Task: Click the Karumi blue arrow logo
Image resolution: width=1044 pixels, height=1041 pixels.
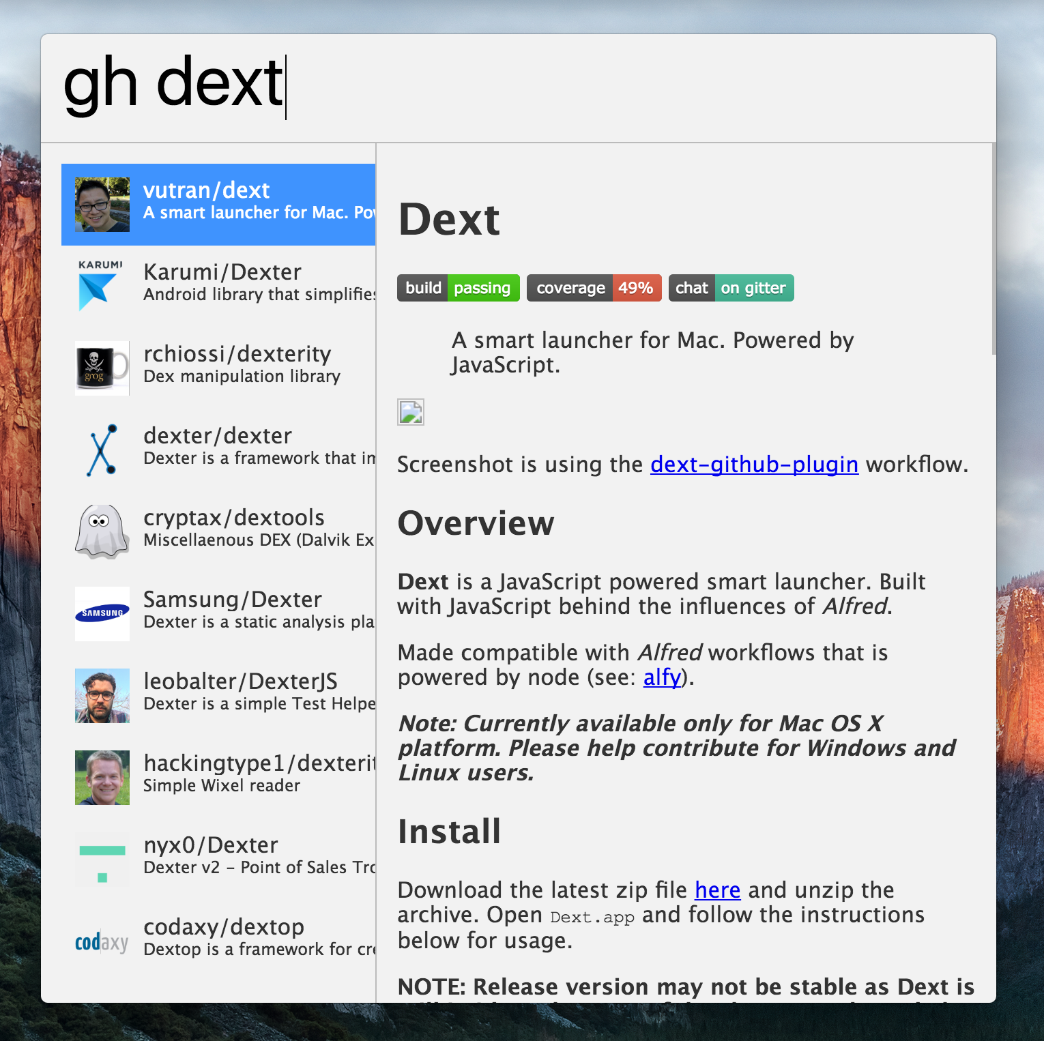Action: (x=102, y=287)
